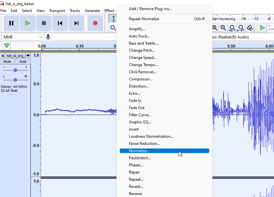Click the Zoom Toggle icon
Image resolution: width=274 pixels, height=197 pixels.
tap(250, 28)
